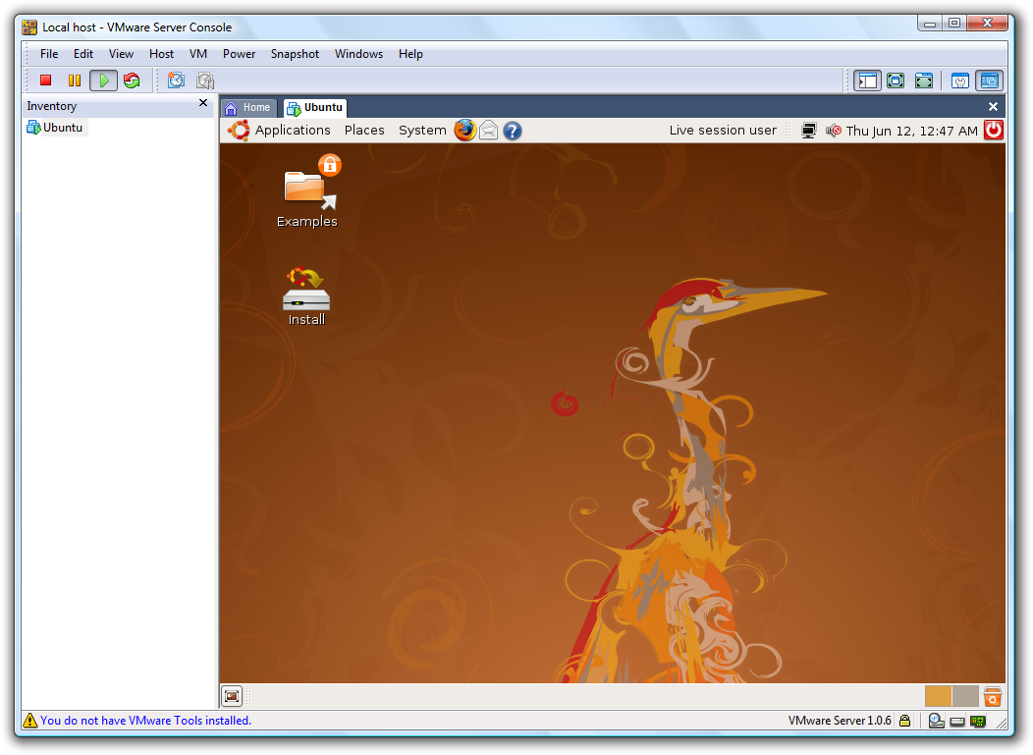Click Show Desktop button in bottom Ubuntu panel
The width and height of the screenshot is (1033, 755).
(x=232, y=696)
